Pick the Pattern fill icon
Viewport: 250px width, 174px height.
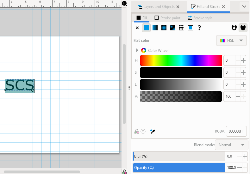(x=182, y=28)
